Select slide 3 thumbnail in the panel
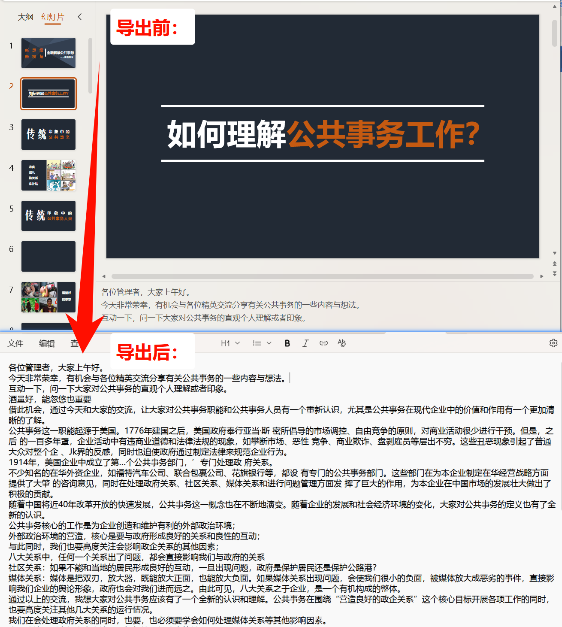 [x=48, y=134]
